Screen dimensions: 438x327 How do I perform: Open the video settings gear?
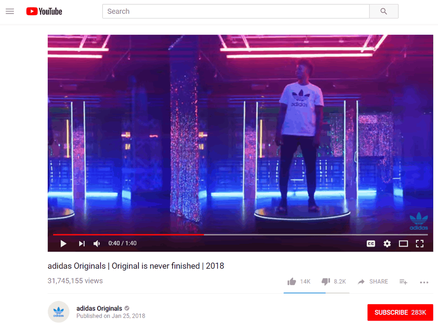[x=387, y=244]
